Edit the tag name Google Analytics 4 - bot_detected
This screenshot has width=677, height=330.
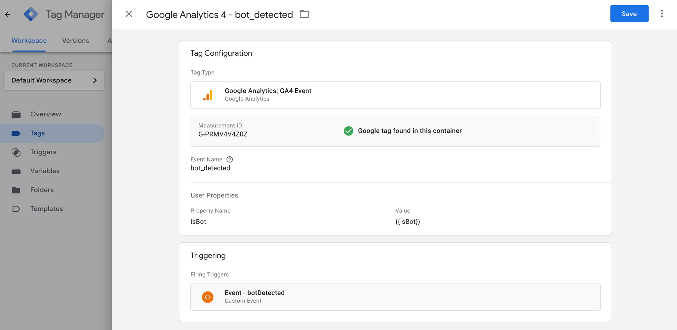pos(219,15)
